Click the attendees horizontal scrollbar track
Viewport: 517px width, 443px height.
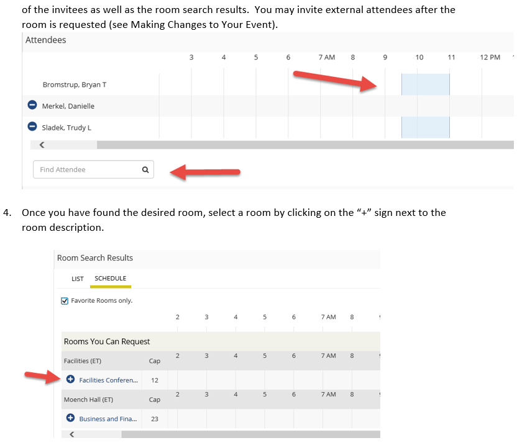pyautogui.click(x=305, y=145)
